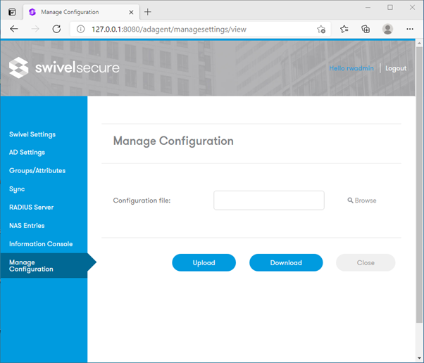Click the page vertical scrollbar

(419, 184)
